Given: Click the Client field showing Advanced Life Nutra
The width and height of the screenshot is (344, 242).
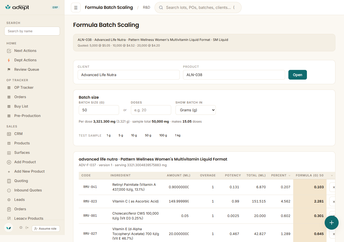Looking at the screenshot, I should 129,75.
